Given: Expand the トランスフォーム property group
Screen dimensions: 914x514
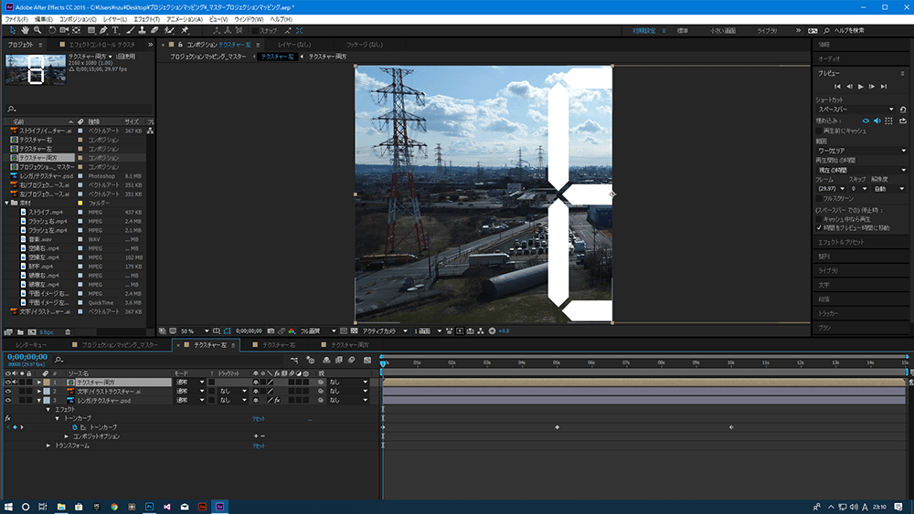Looking at the screenshot, I should 49,446.
